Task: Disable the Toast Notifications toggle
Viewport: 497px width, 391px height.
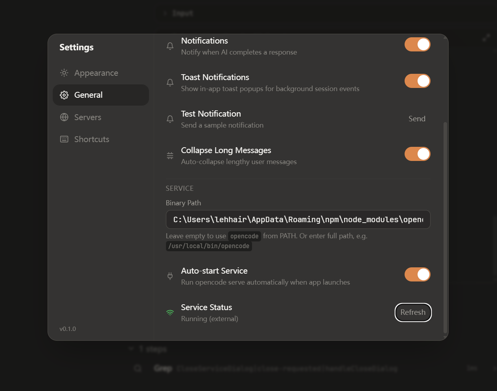Action: tap(418, 81)
